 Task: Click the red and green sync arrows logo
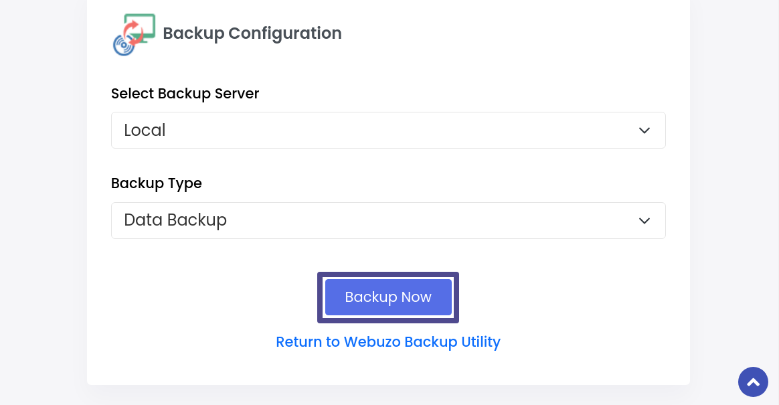133,33
